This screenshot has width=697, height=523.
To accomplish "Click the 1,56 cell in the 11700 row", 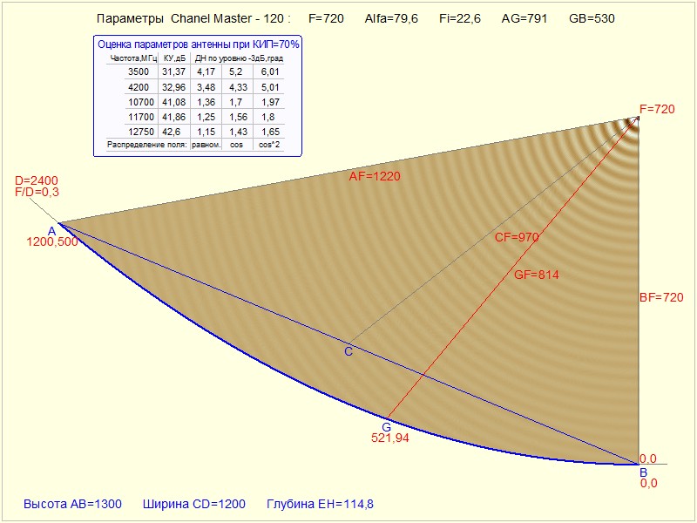I will [238, 117].
